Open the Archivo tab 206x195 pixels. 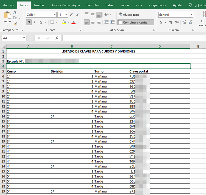coord(8,5)
